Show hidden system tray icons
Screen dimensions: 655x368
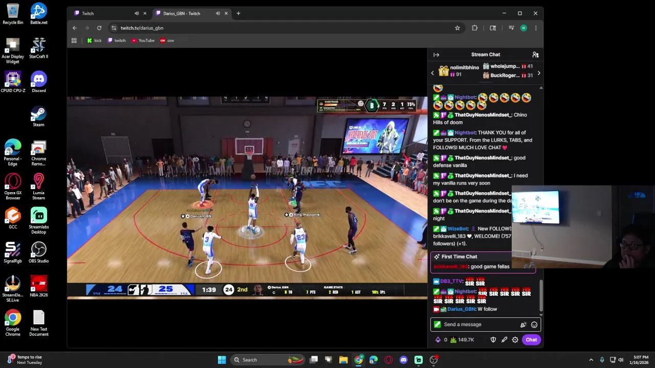[x=591, y=360]
